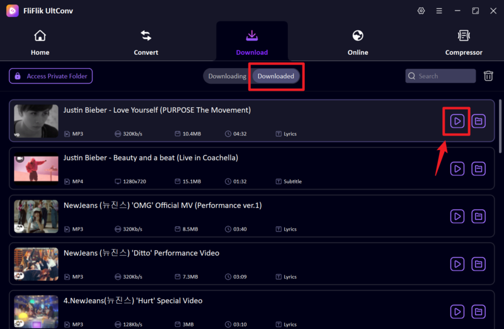The height and width of the screenshot is (329, 504).
Task: Click the Online globe icon
Action: coord(357,36)
